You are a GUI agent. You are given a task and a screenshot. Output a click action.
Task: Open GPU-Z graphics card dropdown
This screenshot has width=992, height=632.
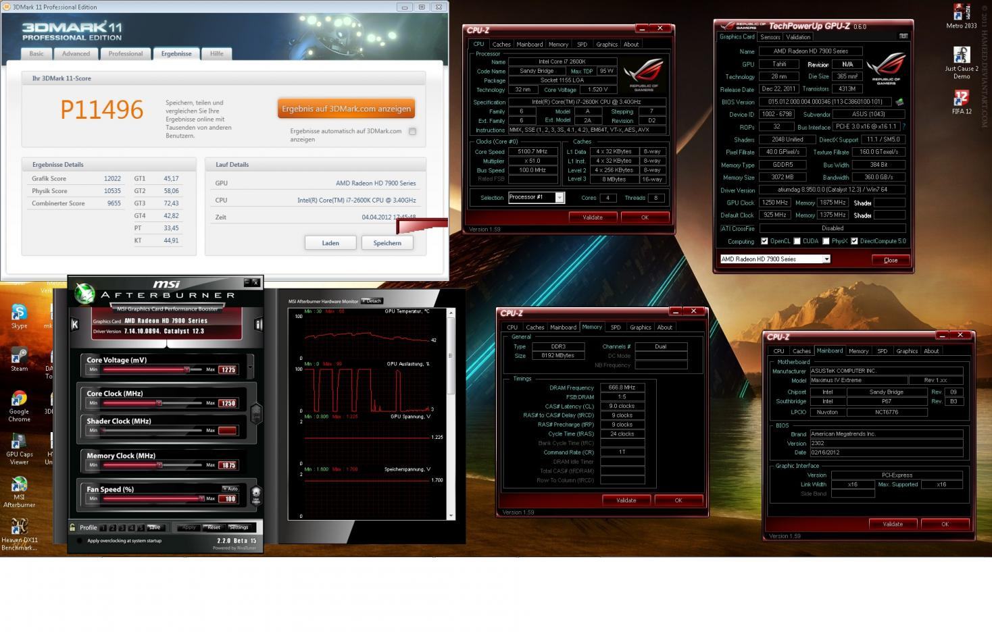[x=826, y=259]
